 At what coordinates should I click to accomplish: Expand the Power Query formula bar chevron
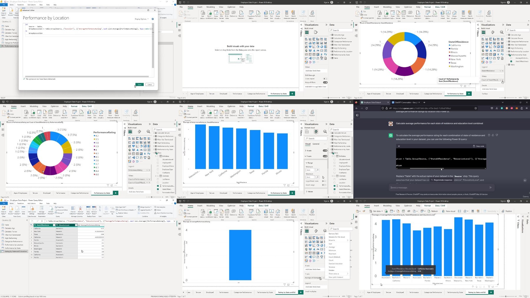pyautogui.click(x=174, y=221)
